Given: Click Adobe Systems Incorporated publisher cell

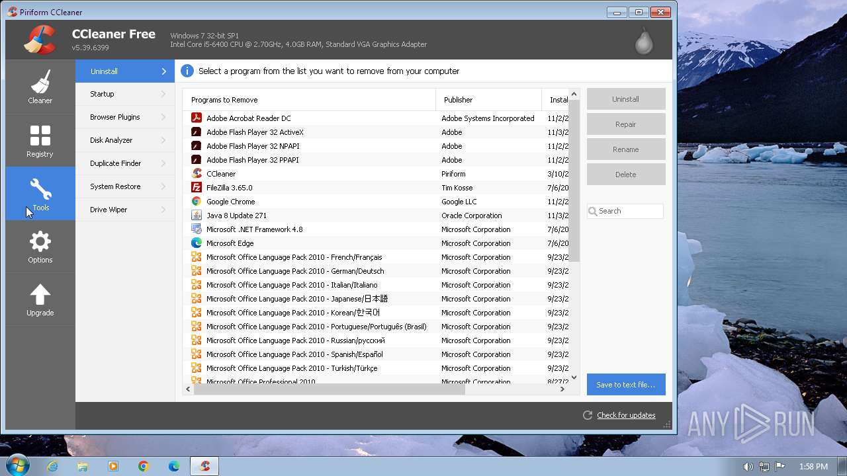Looking at the screenshot, I should click(488, 118).
